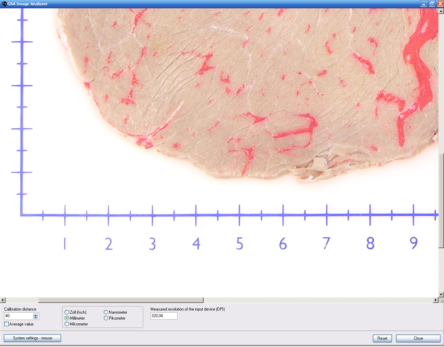Close the window with the red X
The height and width of the screenshot is (347, 444).
[x=440, y=4]
